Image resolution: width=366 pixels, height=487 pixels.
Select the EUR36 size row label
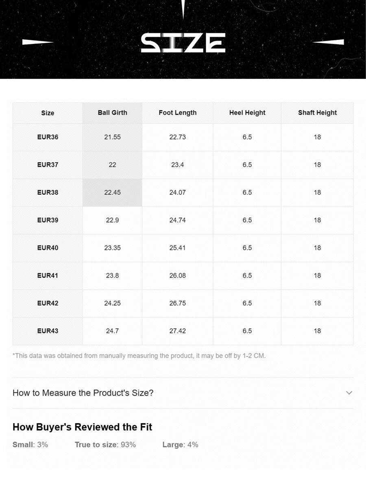click(48, 137)
